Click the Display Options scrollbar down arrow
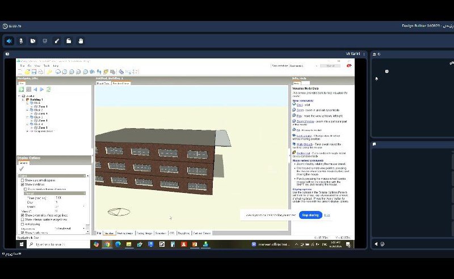 [x=87, y=231]
